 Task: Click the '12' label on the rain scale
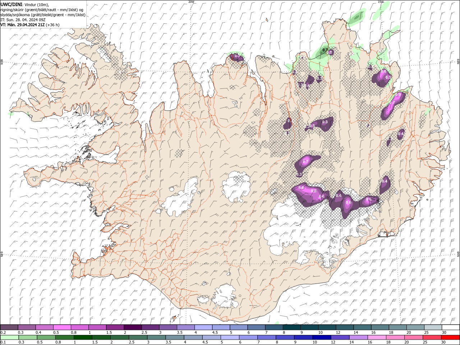[x=333, y=342]
